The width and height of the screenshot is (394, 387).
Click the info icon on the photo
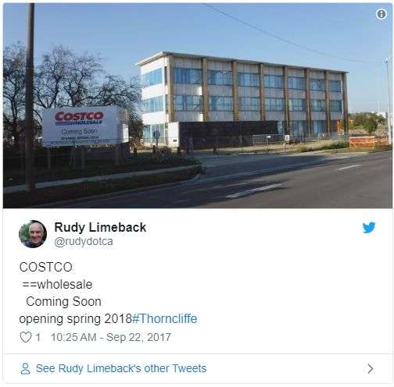381,14
